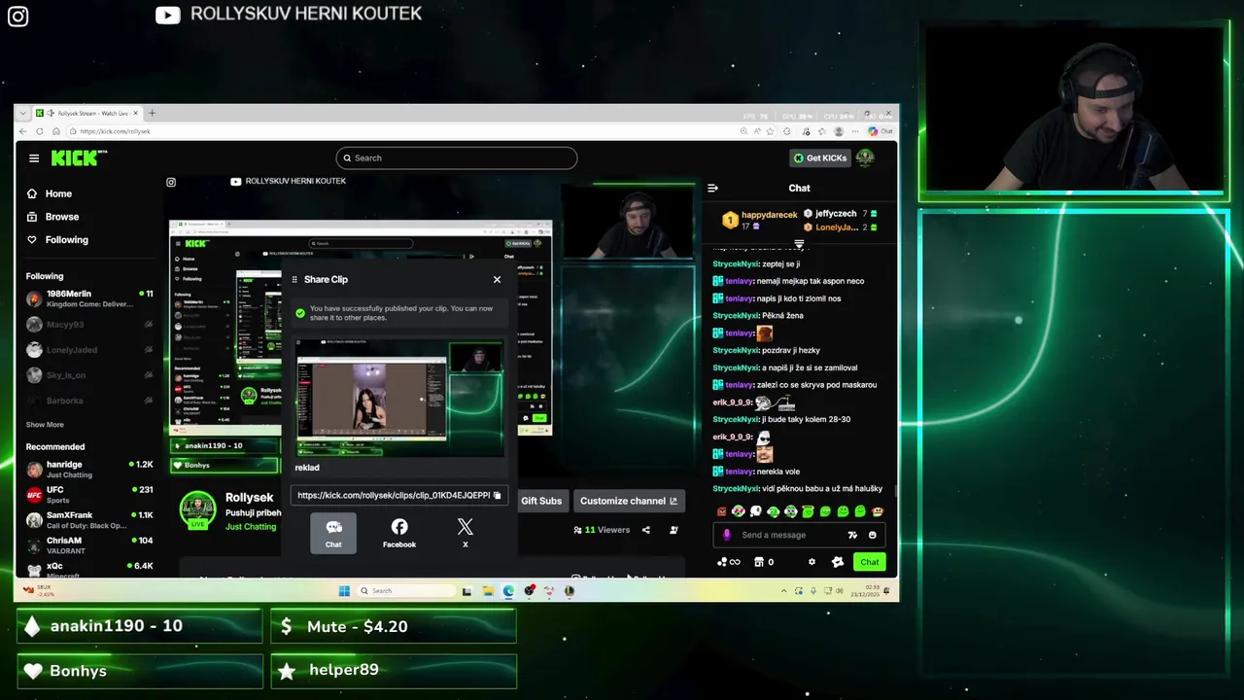Viewport: 1244px width, 700px height.
Task: Open SamXFrank in Recommended channels
Action: click(89, 520)
